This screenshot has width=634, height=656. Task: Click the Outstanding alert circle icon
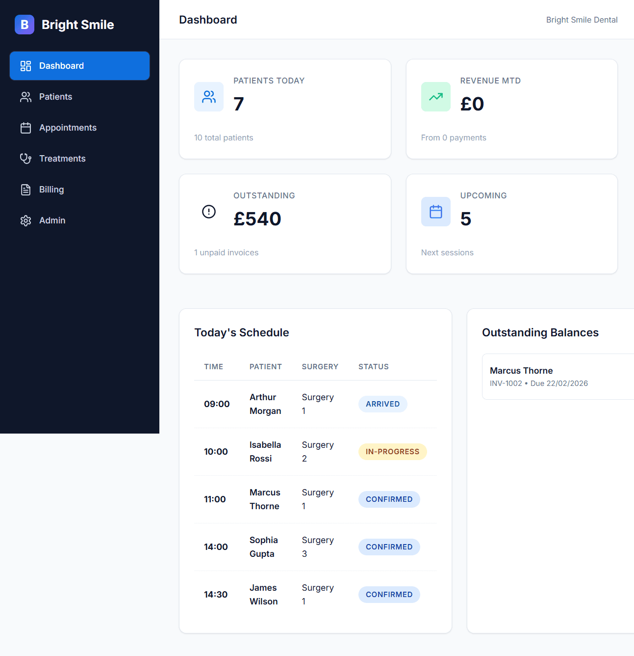click(x=209, y=212)
